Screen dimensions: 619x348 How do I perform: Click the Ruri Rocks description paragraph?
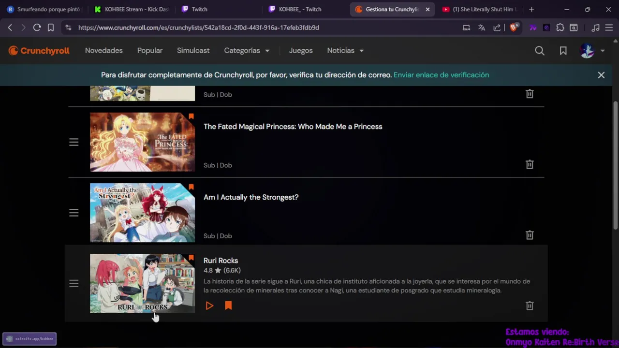(367, 286)
